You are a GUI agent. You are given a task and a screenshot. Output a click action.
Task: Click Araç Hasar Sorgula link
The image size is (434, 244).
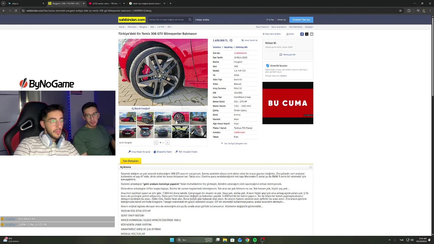[139, 152]
